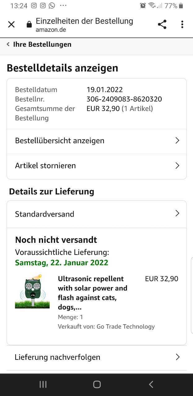Select Artikel stornieren option

97,166
